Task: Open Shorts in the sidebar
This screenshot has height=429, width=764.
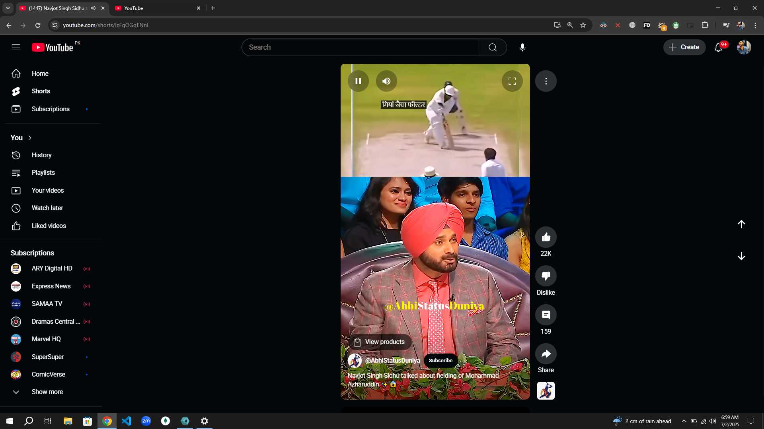Action: (51, 91)
